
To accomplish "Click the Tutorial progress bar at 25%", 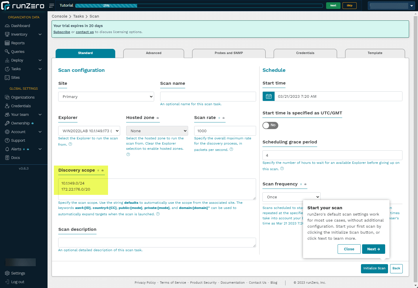I will [199, 5].
